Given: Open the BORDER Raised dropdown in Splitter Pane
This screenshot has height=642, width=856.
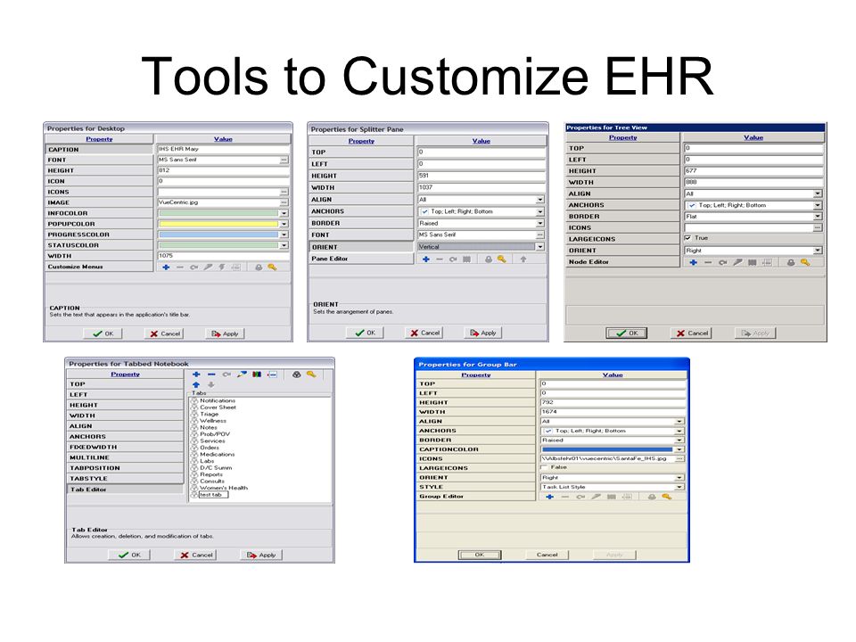Looking at the screenshot, I should tap(540, 223).
